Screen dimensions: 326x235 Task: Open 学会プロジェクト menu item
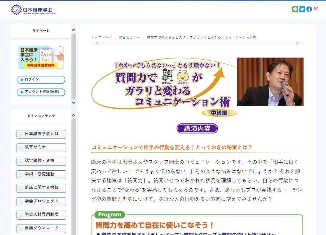pos(41,202)
